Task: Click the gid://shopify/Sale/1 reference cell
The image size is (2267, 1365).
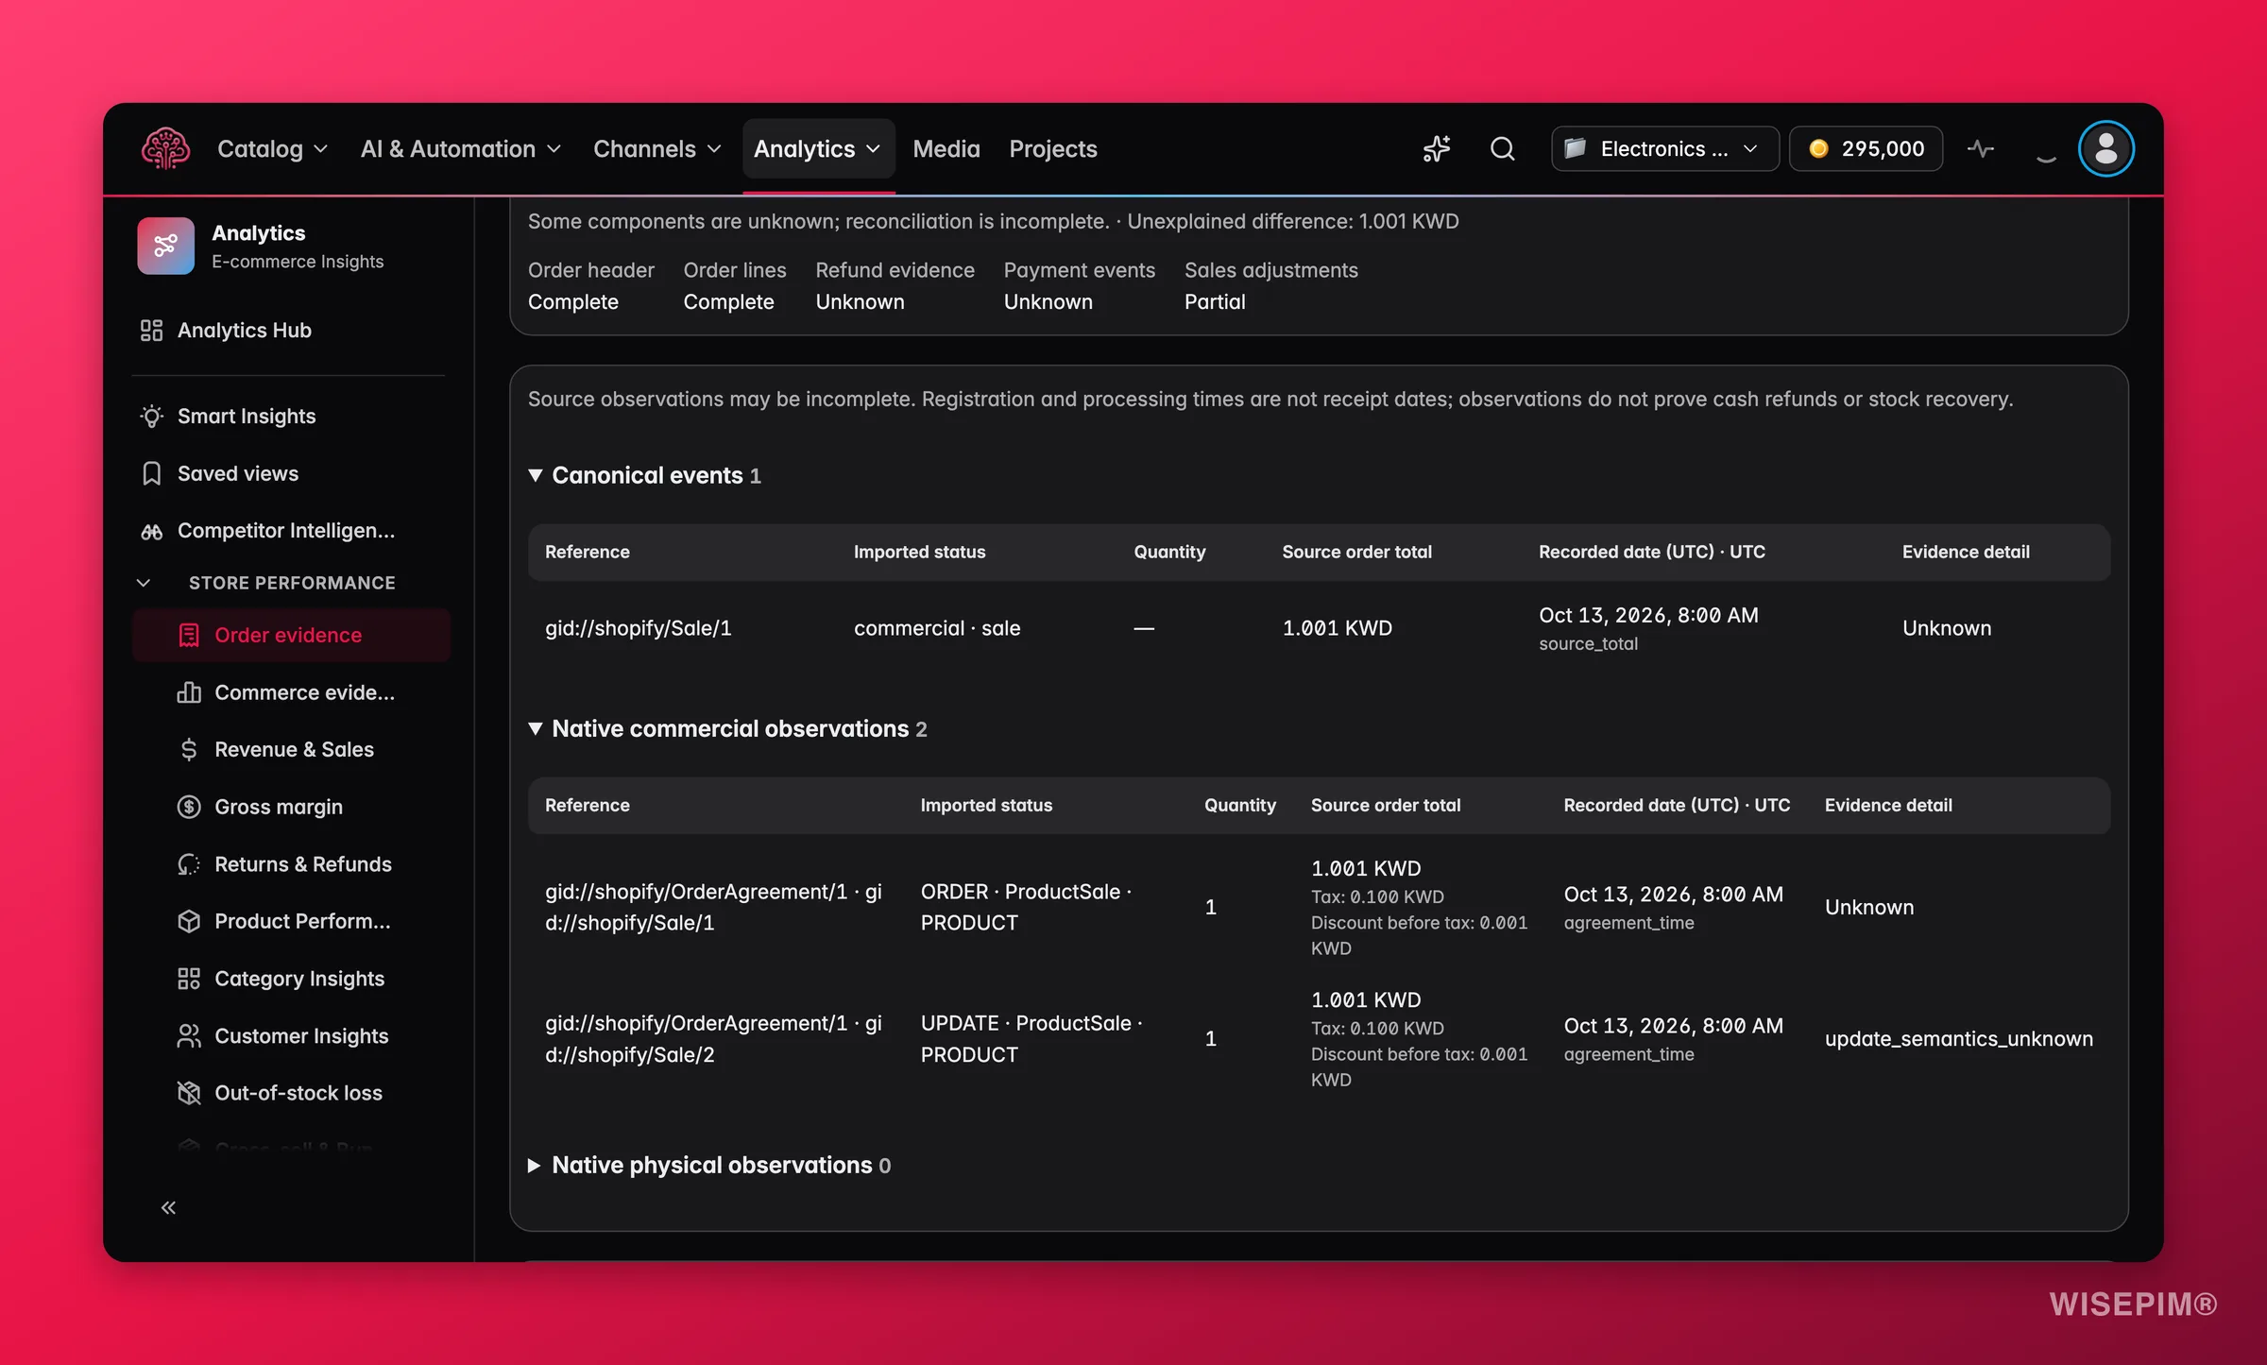Action: [639, 628]
